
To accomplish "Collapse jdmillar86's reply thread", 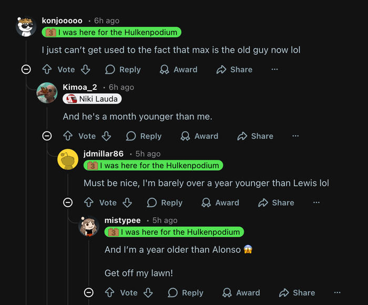I will pyautogui.click(x=68, y=202).
